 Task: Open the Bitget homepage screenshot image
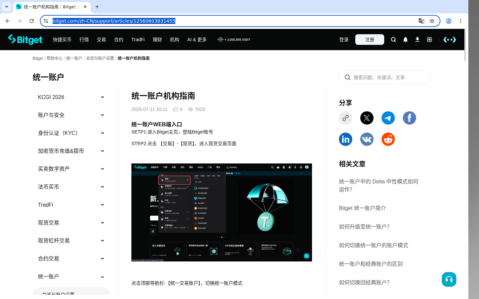click(222, 212)
